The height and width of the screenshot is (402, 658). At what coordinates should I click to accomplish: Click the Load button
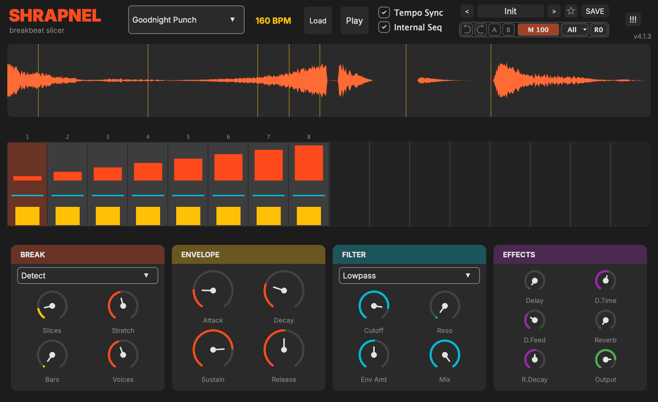click(x=318, y=20)
